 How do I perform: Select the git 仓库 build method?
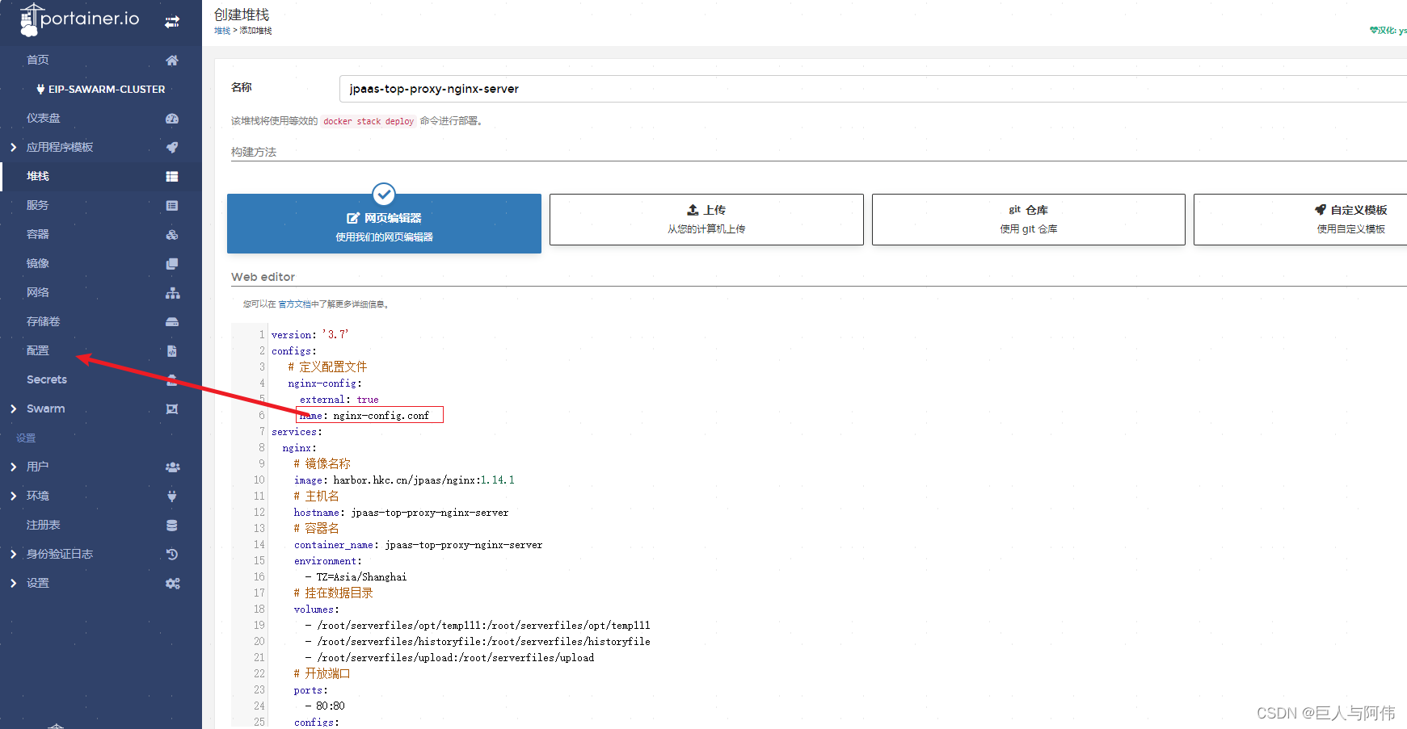1028,220
